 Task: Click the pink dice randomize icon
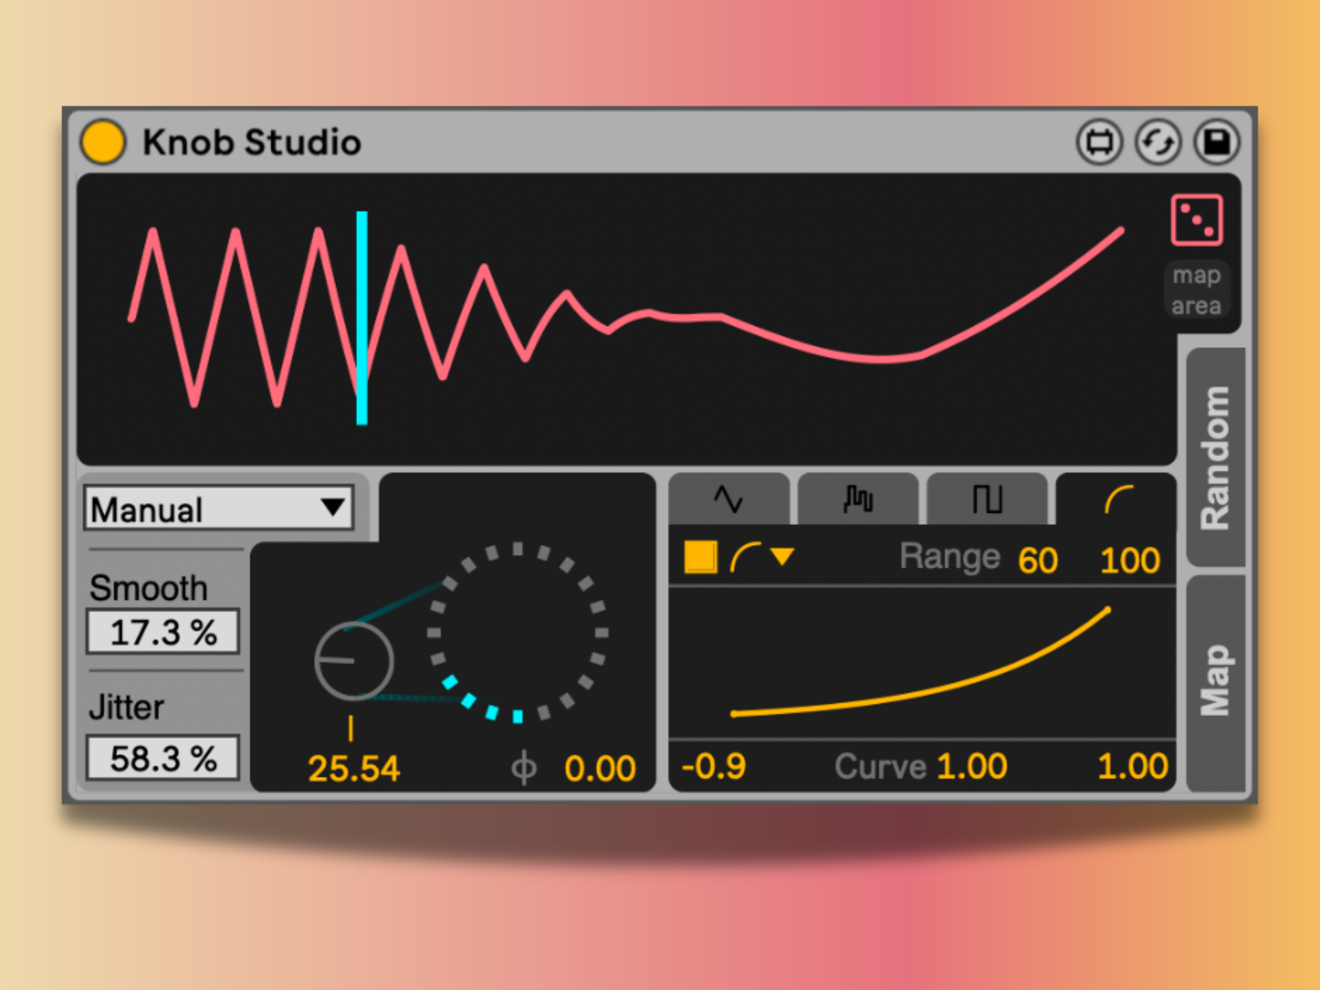click(x=1196, y=220)
